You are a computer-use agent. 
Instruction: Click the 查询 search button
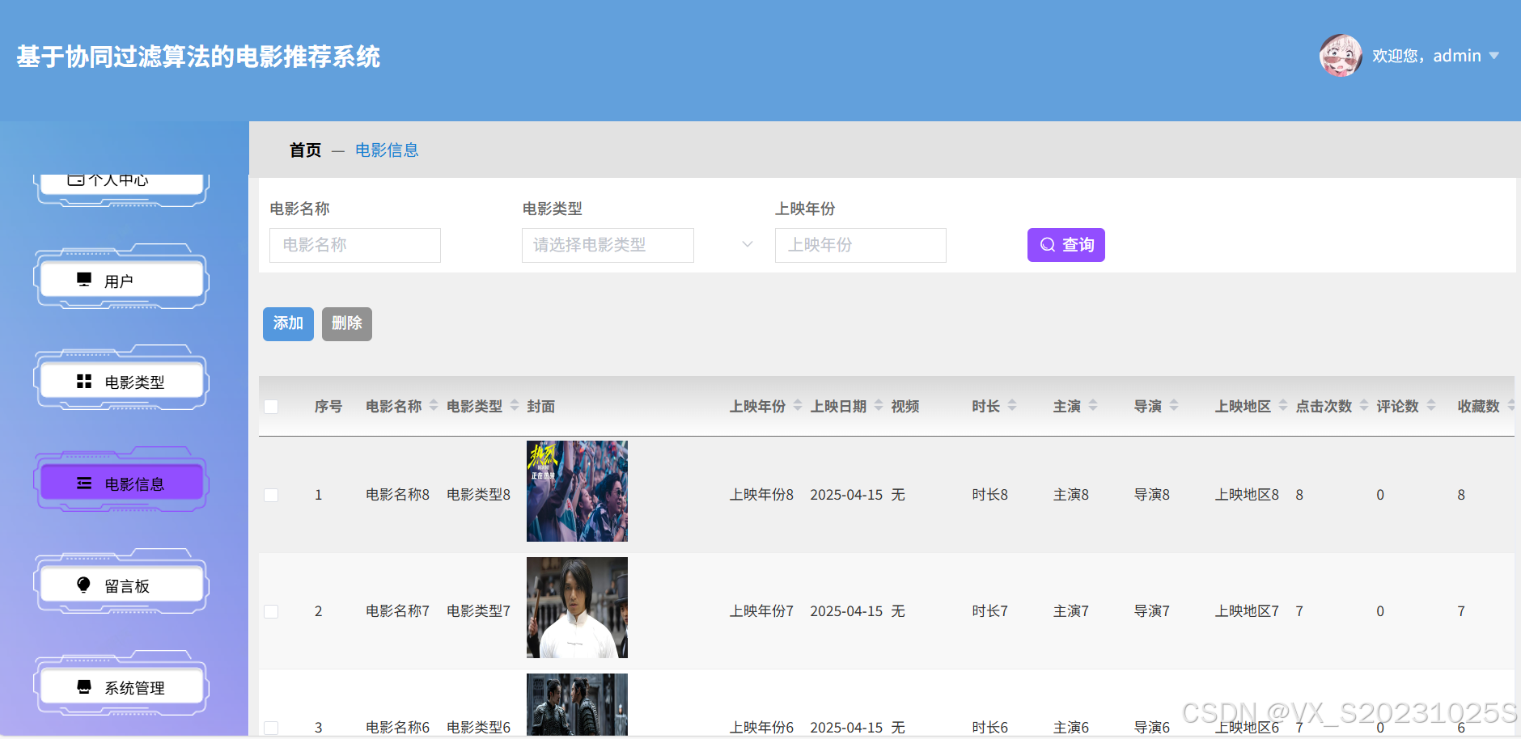point(1066,245)
